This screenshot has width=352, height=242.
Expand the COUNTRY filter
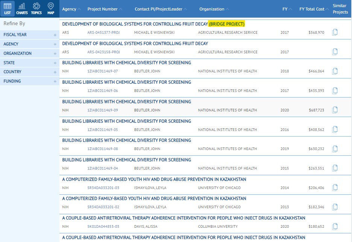tap(30, 72)
